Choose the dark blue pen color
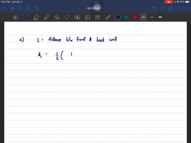 pyautogui.click(x=118, y=17)
